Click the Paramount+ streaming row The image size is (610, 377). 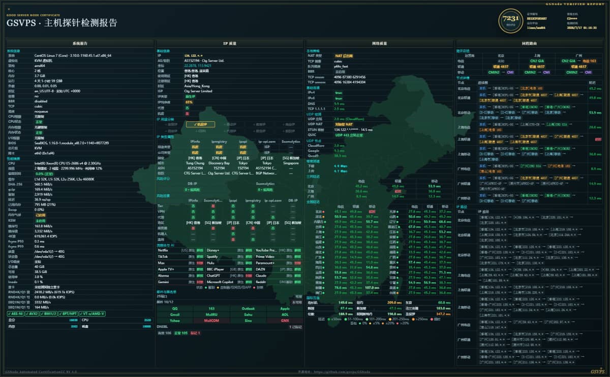279,263
